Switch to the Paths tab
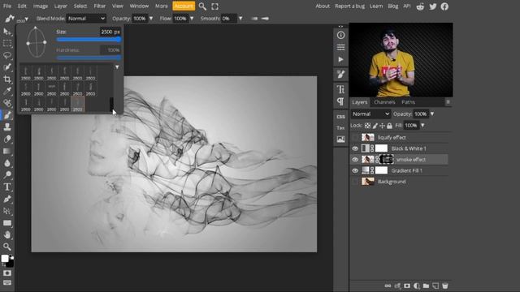This screenshot has height=292, width=520. pyautogui.click(x=408, y=102)
